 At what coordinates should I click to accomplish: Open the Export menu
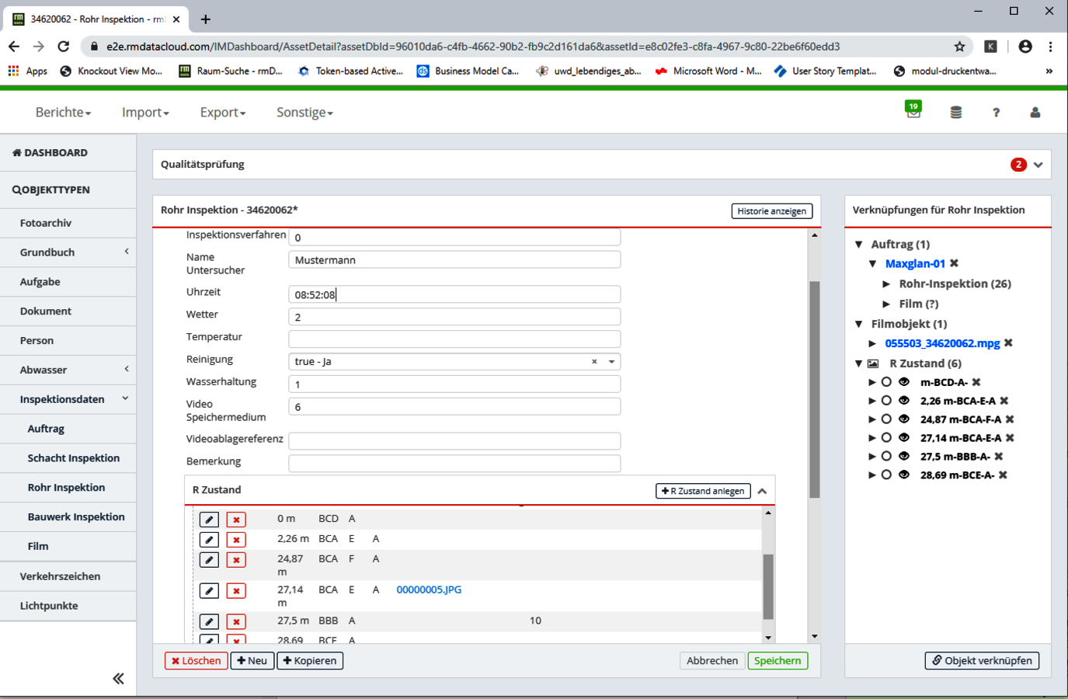coord(222,113)
